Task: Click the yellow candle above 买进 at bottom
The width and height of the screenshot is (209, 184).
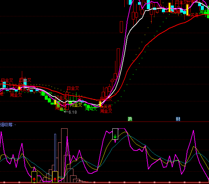Action: tap(100, 103)
